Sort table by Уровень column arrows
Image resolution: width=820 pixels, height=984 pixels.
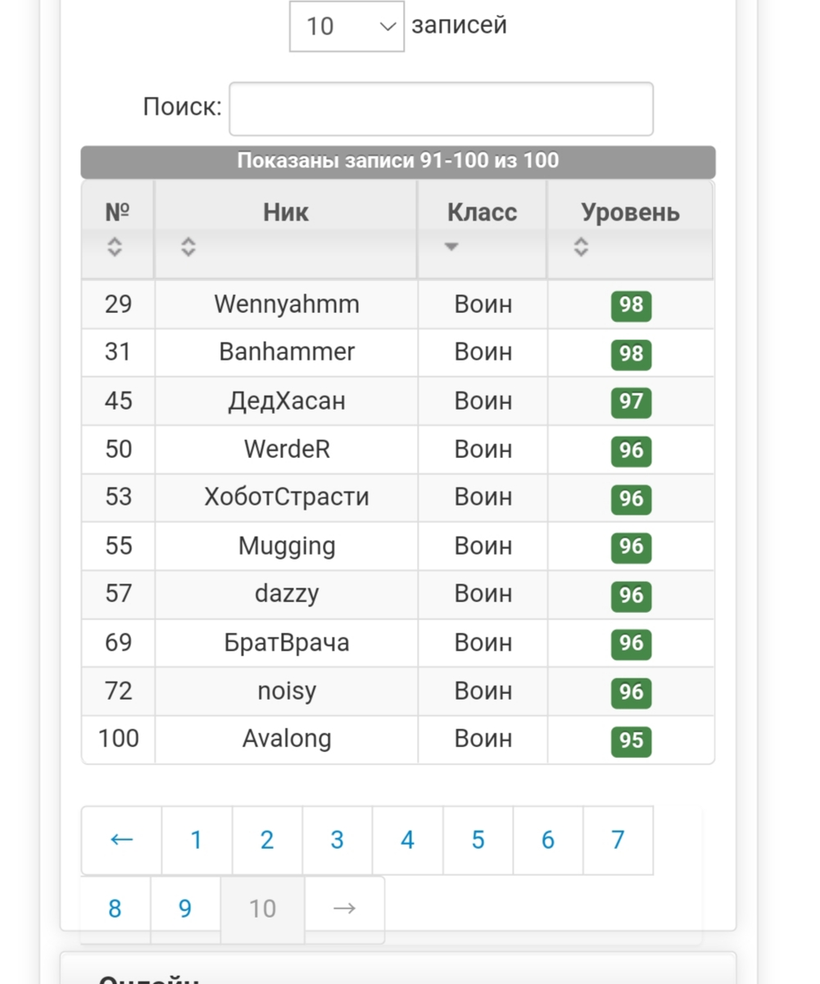point(581,247)
